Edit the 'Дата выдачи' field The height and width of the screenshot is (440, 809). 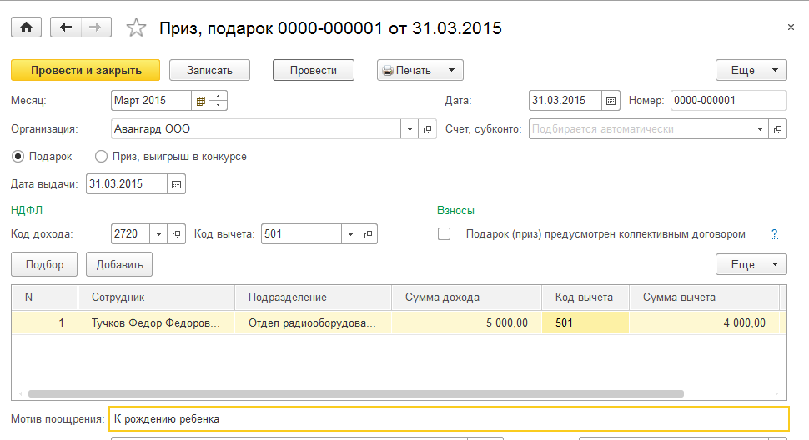pyautogui.click(x=127, y=184)
